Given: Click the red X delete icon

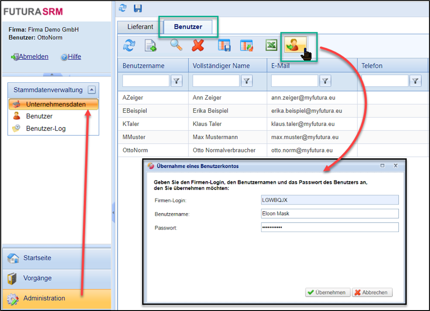Looking at the screenshot, I should point(198,45).
